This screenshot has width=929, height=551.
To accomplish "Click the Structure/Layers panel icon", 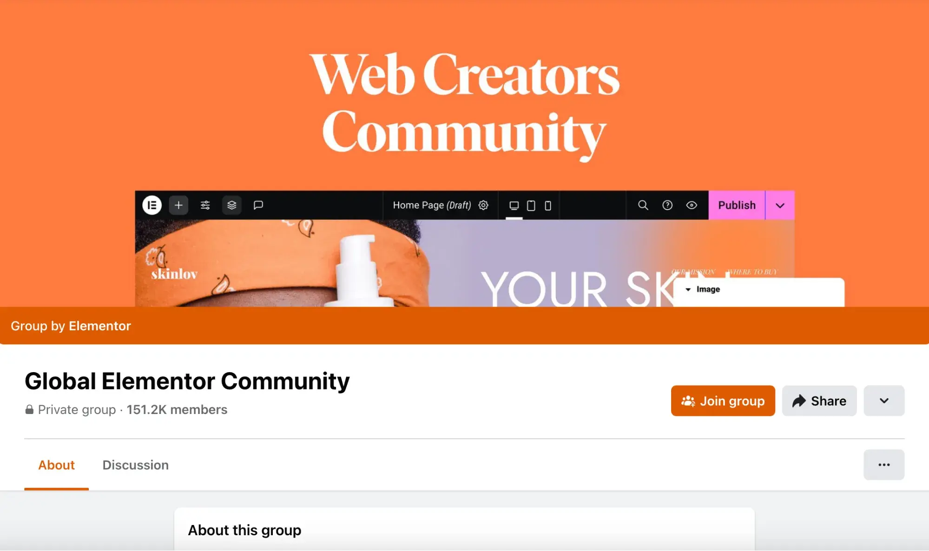I will point(231,205).
